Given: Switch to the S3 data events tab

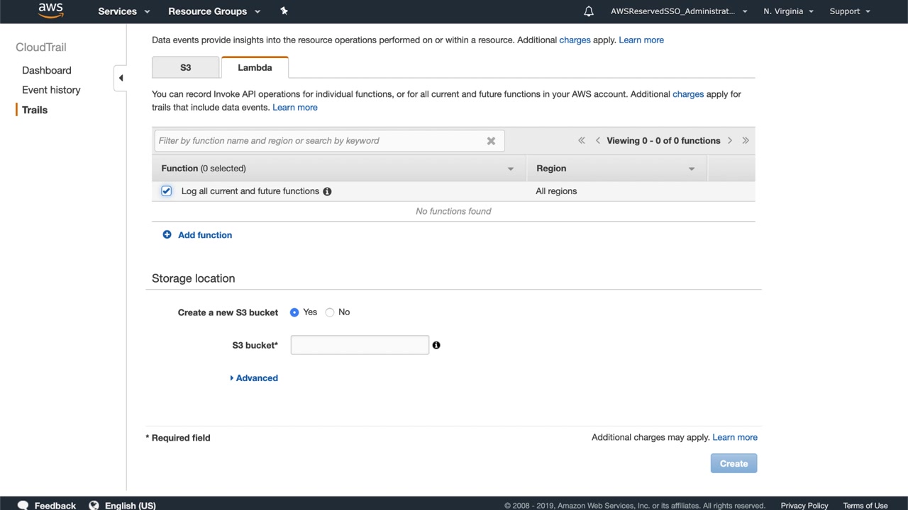Looking at the screenshot, I should (185, 67).
